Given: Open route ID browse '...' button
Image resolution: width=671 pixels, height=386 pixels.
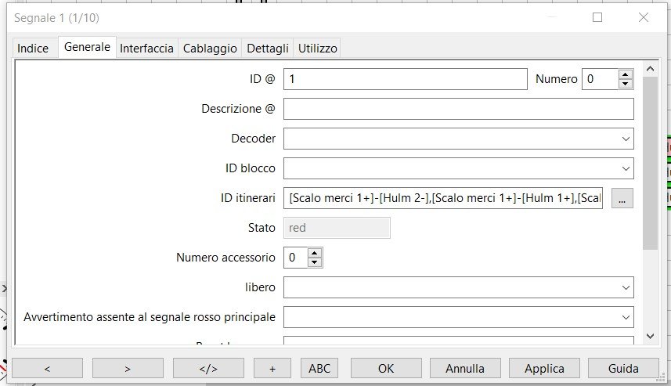Looking at the screenshot, I should [x=622, y=199].
